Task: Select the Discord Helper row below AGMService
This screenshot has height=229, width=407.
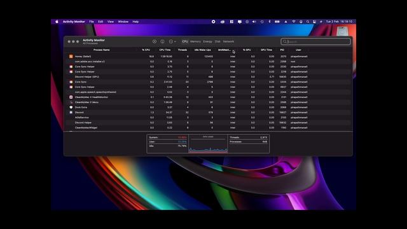Action: point(208,123)
